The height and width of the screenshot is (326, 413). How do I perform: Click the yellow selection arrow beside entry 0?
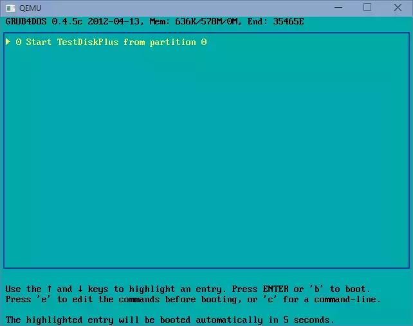(8, 42)
